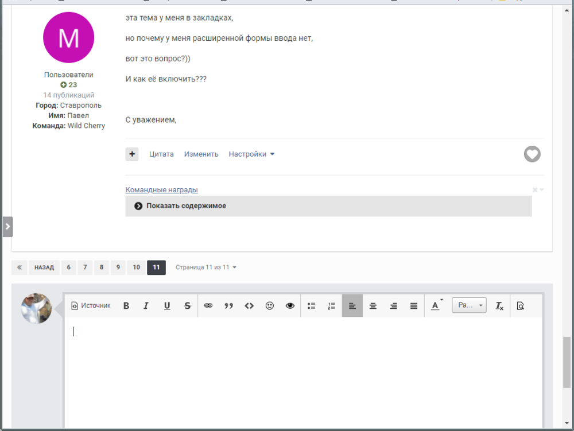Go to page 6 in pagination

click(68, 267)
